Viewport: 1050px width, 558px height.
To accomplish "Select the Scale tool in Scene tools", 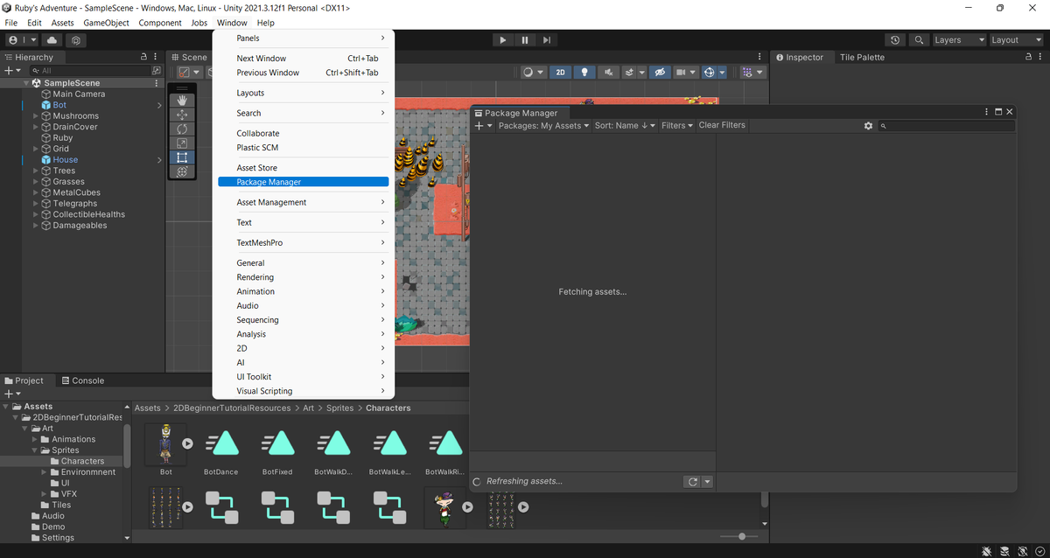I will coord(182,143).
